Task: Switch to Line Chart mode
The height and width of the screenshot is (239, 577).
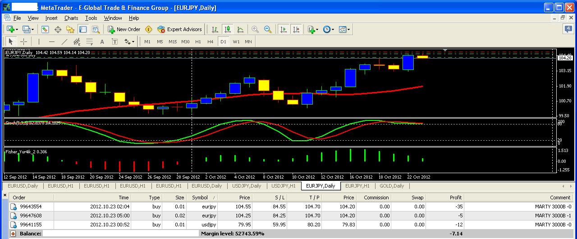Action: point(240,29)
